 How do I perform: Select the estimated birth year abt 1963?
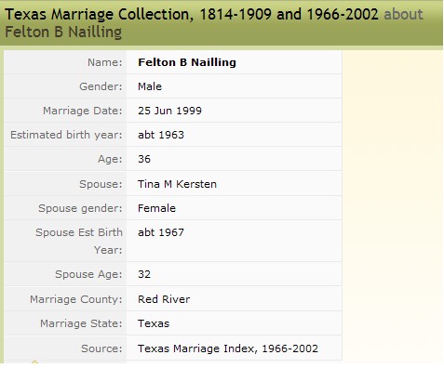point(161,135)
